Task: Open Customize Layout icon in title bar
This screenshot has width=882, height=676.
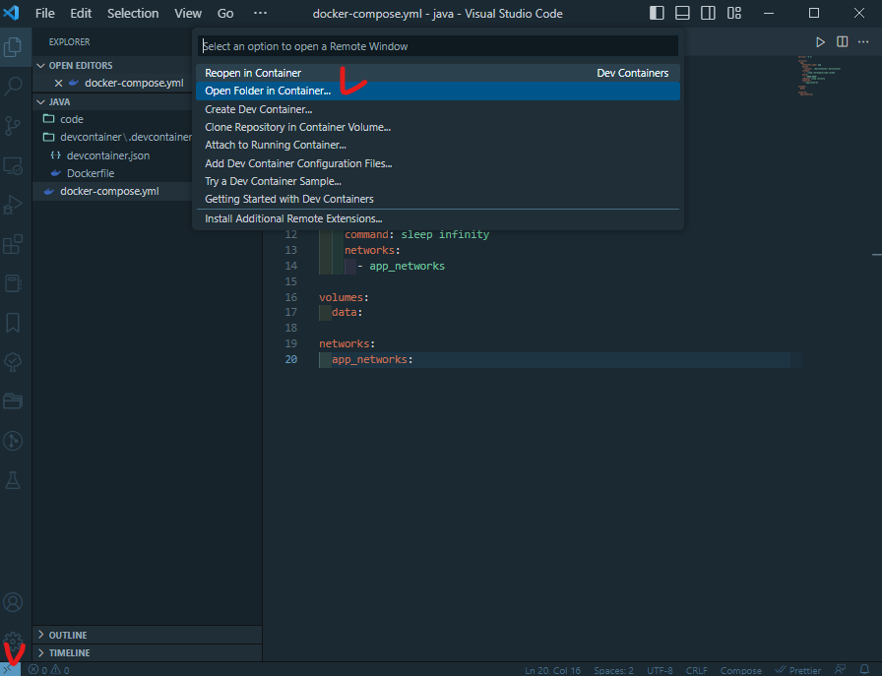Action: [734, 13]
